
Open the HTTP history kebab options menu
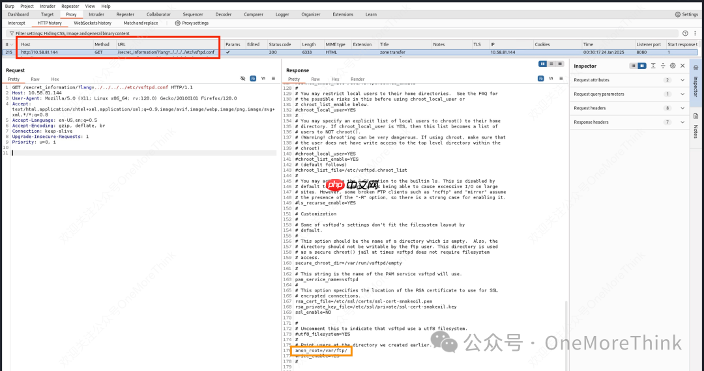(x=695, y=33)
